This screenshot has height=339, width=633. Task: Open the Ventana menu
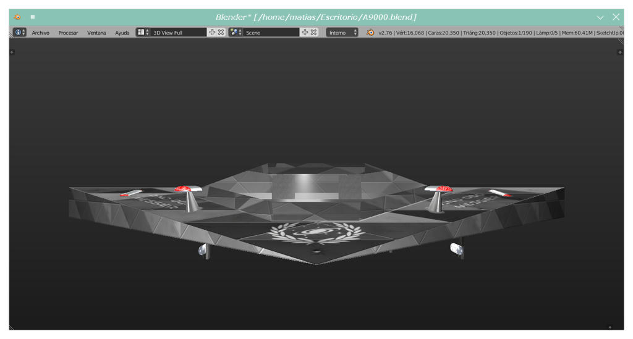tap(96, 33)
